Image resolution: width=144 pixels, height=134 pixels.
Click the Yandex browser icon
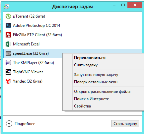(8, 81)
